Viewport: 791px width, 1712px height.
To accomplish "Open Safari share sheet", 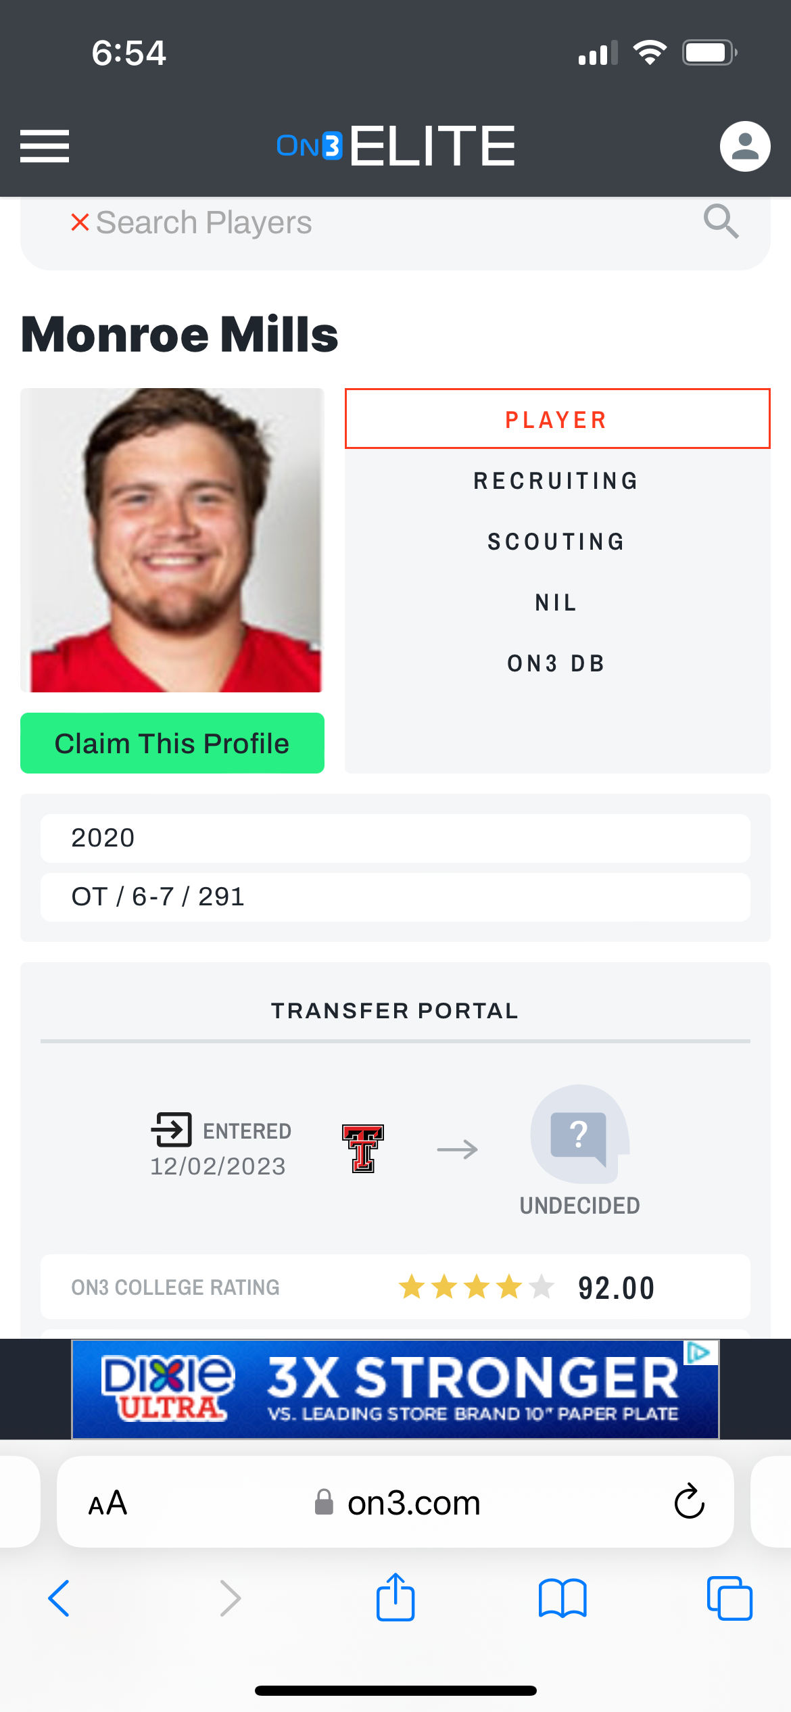I will 395,1598.
